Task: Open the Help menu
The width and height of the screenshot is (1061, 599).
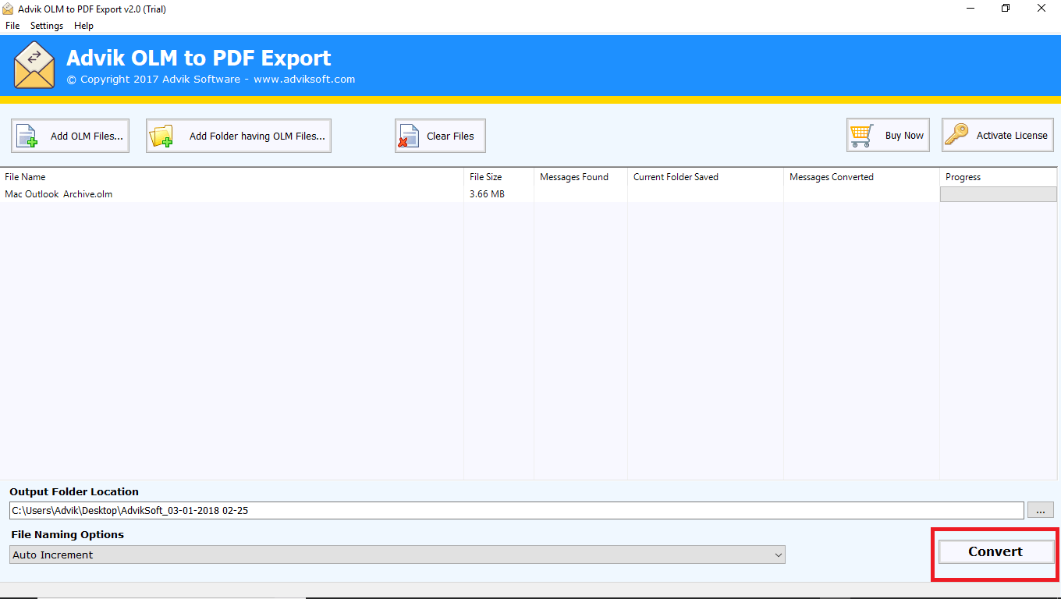Action: 83,26
